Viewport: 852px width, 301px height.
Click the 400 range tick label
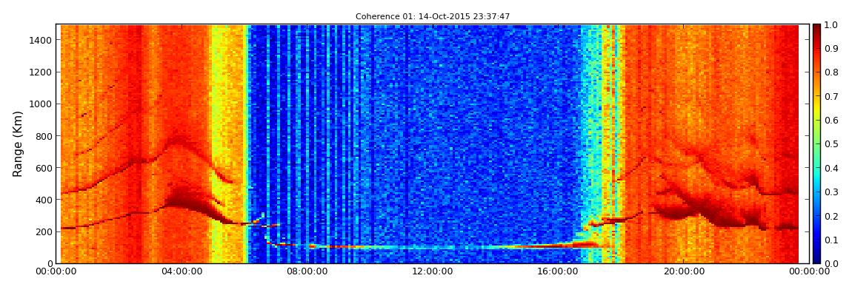[43, 200]
